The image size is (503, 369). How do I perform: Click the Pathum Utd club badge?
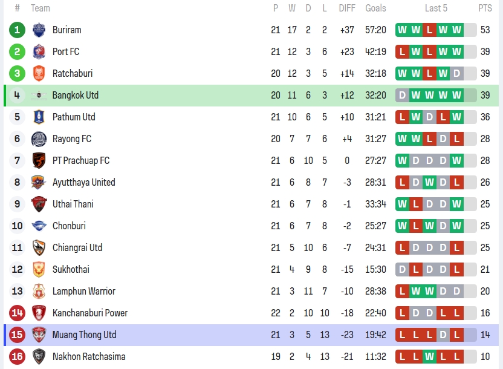[x=39, y=117]
